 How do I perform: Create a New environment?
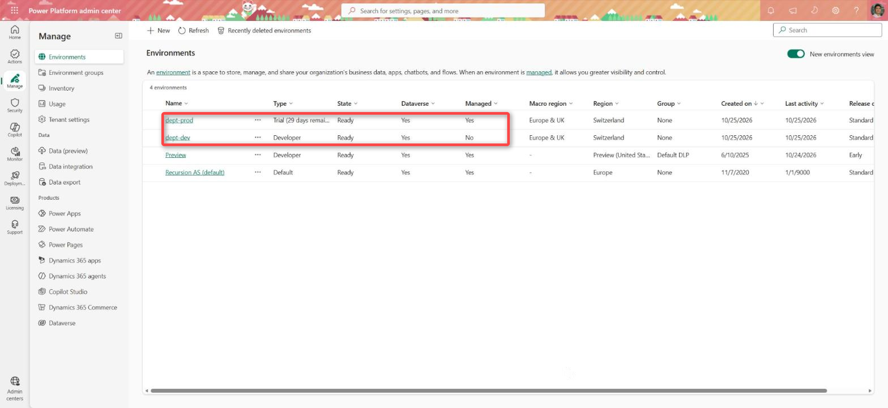point(159,31)
